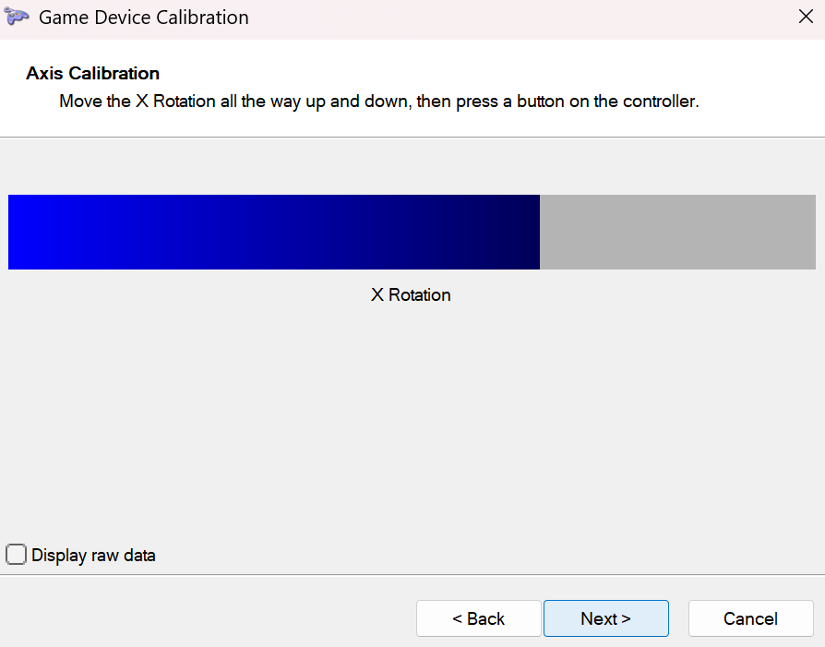Close the Game Device Calibration window
825x647 pixels.
805,17
